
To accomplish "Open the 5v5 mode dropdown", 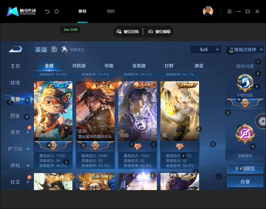I will pos(206,50).
